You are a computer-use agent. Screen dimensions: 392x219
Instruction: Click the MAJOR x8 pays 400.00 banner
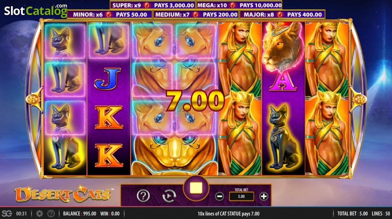pos(283,14)
